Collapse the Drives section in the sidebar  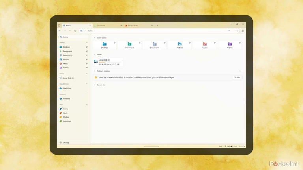[x=87, y=74]
